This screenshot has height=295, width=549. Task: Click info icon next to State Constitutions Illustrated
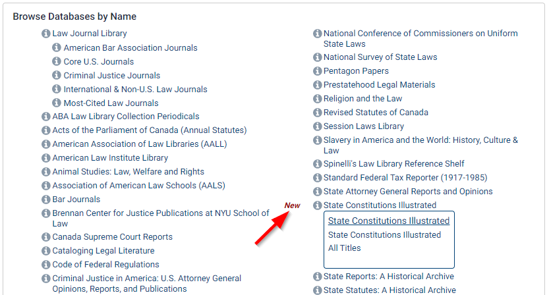coord(317,205)
